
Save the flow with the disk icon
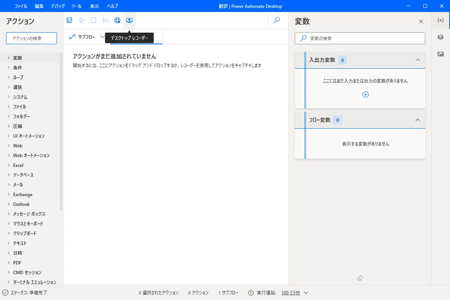69,20
